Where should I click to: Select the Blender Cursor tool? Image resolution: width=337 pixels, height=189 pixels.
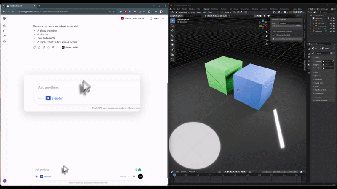(173, 26)
